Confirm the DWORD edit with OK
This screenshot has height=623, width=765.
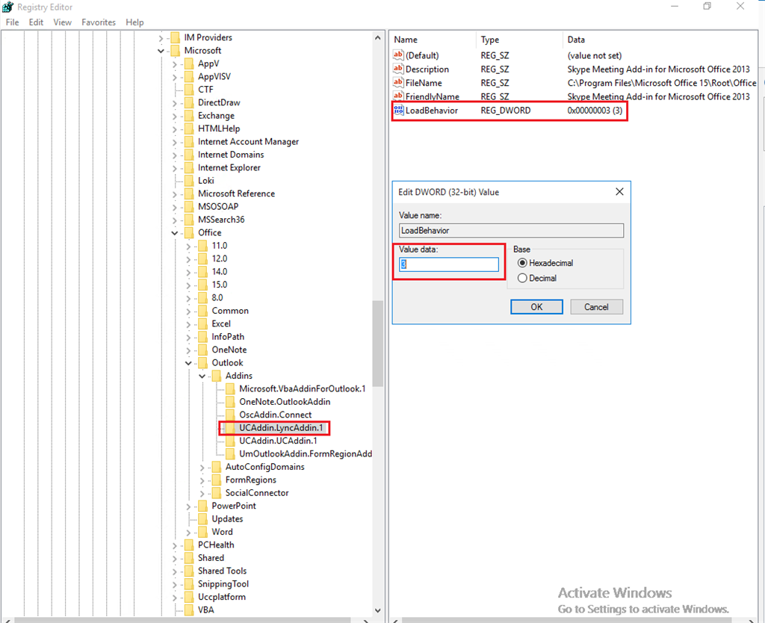[536, 307]
